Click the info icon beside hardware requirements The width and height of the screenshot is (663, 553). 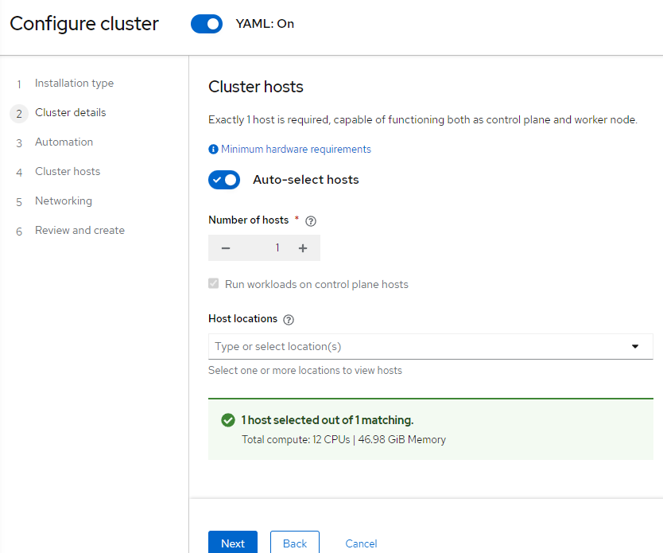(213, 150)
